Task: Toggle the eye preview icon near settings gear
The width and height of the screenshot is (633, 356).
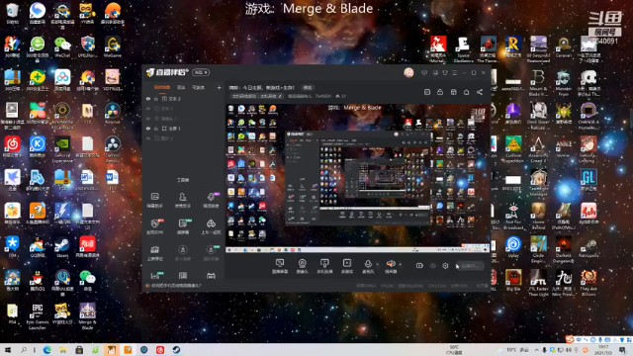Action: point(433,266)
